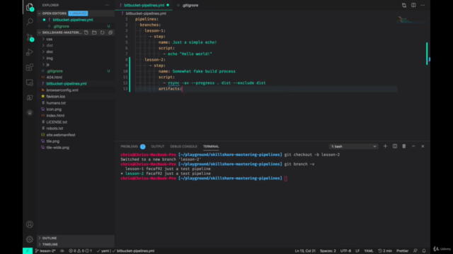Add a new terminal with plus icon

point(385,146)
